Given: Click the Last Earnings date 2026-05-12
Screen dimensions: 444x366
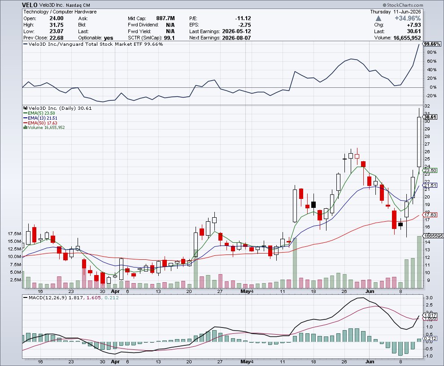Looking at the screenshot, I should (236, 31).
